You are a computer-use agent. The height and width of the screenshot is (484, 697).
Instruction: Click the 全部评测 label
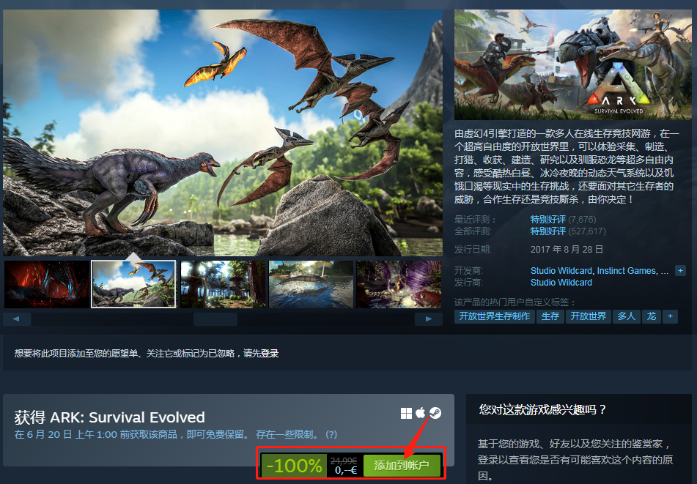click(473, 231)
